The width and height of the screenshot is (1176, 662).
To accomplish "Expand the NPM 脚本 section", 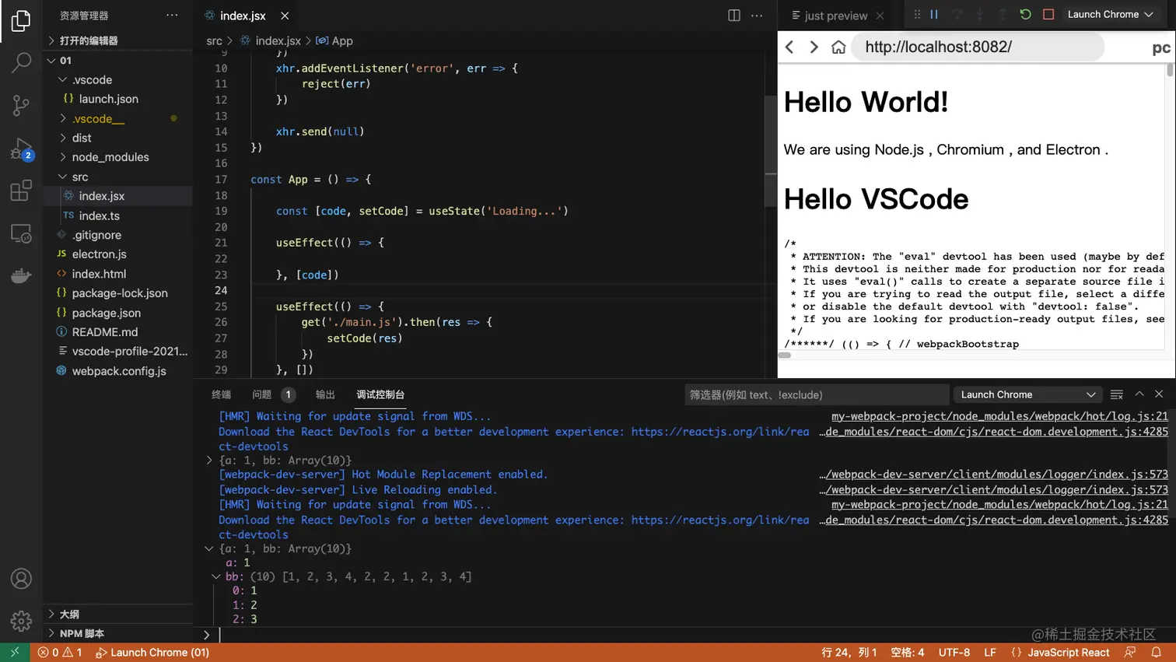I will (x=117, y=633).
